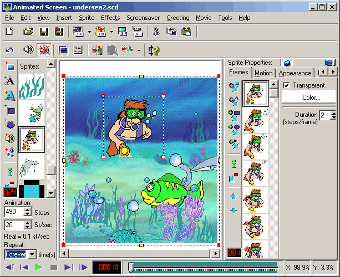Select the dolphin sprite thumbnail
This screenshot has width=340, height=277.
(32, 167)
